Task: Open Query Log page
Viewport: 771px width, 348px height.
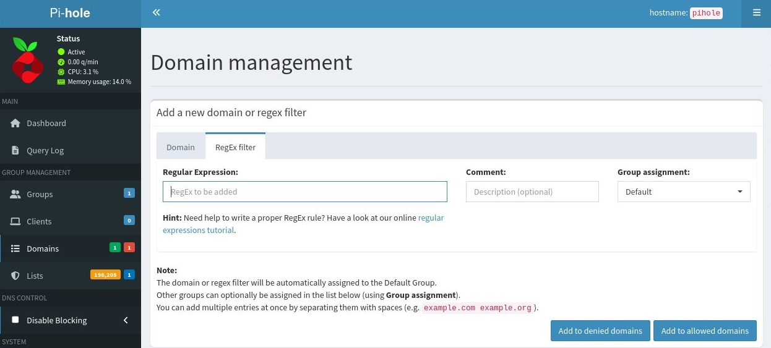Action: [x=71, y=150]
